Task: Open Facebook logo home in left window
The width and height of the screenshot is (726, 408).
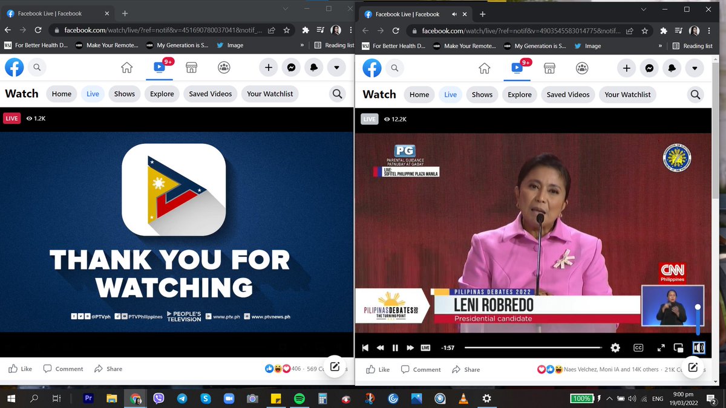Action: click(x=15, y=68)
